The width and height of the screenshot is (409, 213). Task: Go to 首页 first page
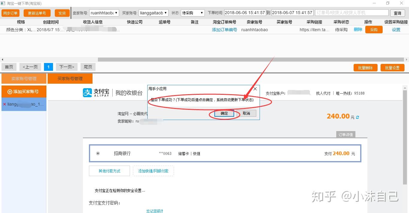coord(9,67)
